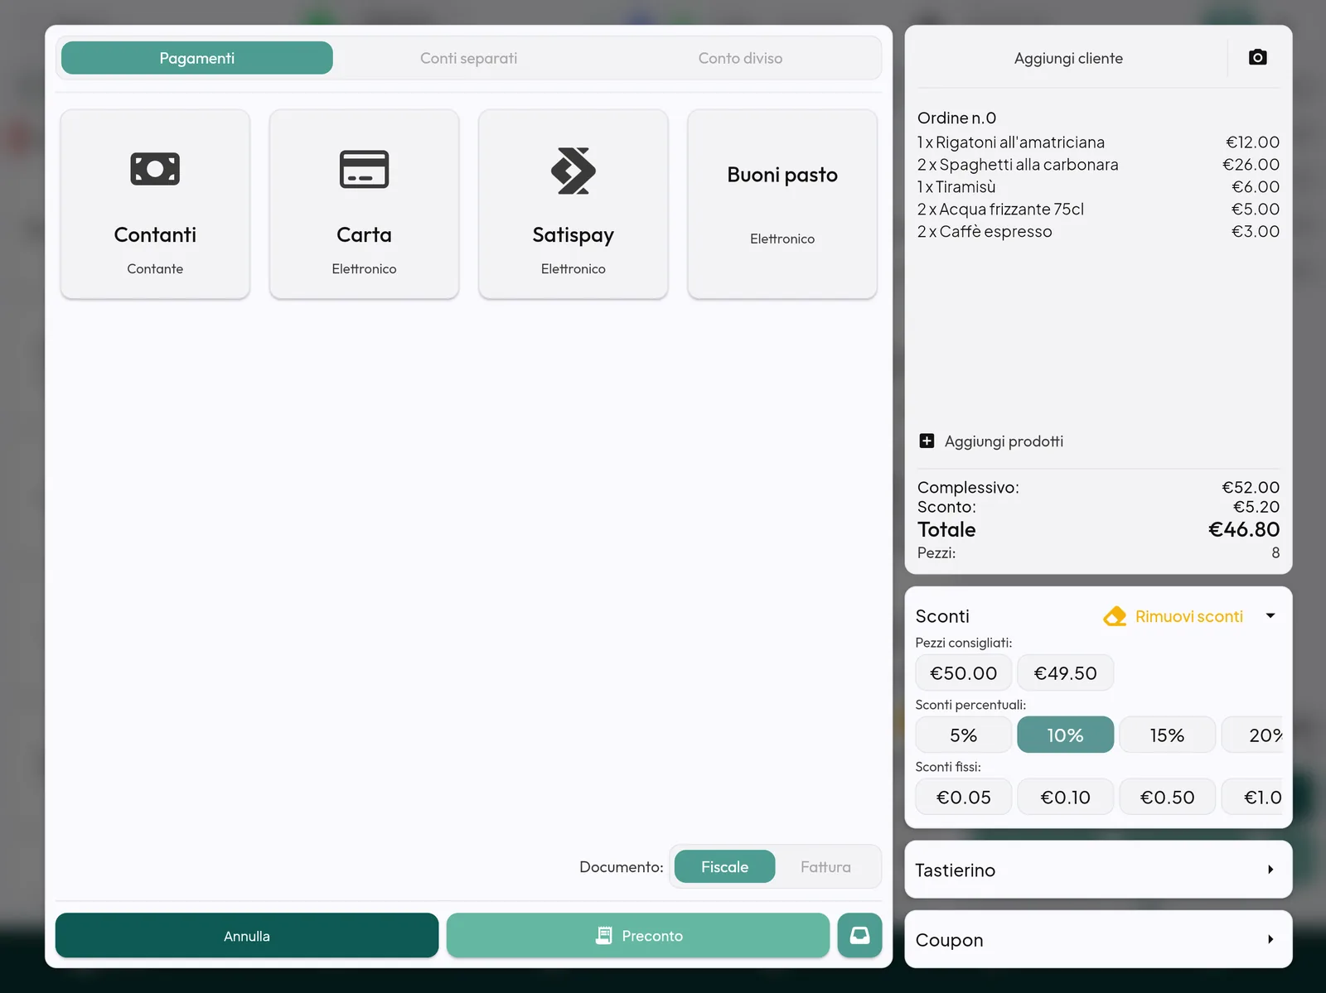Apply the suggested price €49.50
The image size is (1326, 993).
[x=1065, y=672]
